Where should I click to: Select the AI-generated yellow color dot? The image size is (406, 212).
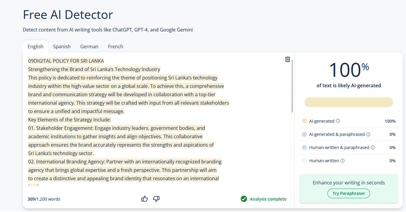pyautogui.click(x=304, y=121)
